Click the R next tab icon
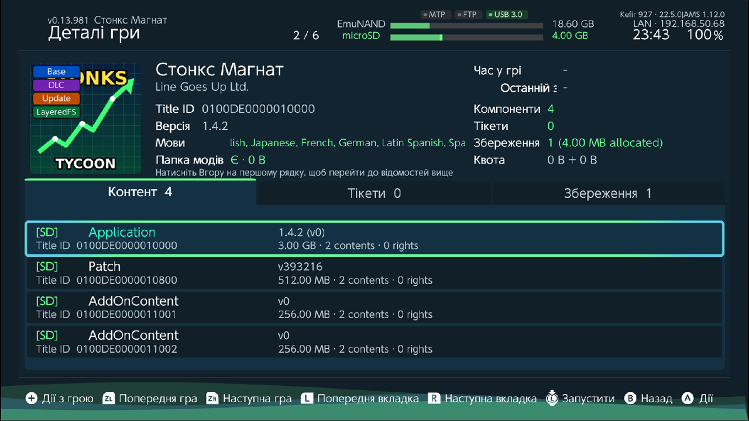749x421 pixels. [x=434, y=399]
